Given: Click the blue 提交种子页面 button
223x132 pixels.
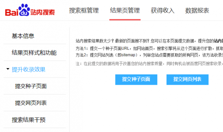Looking at the screenshot, I should [136, 80].
